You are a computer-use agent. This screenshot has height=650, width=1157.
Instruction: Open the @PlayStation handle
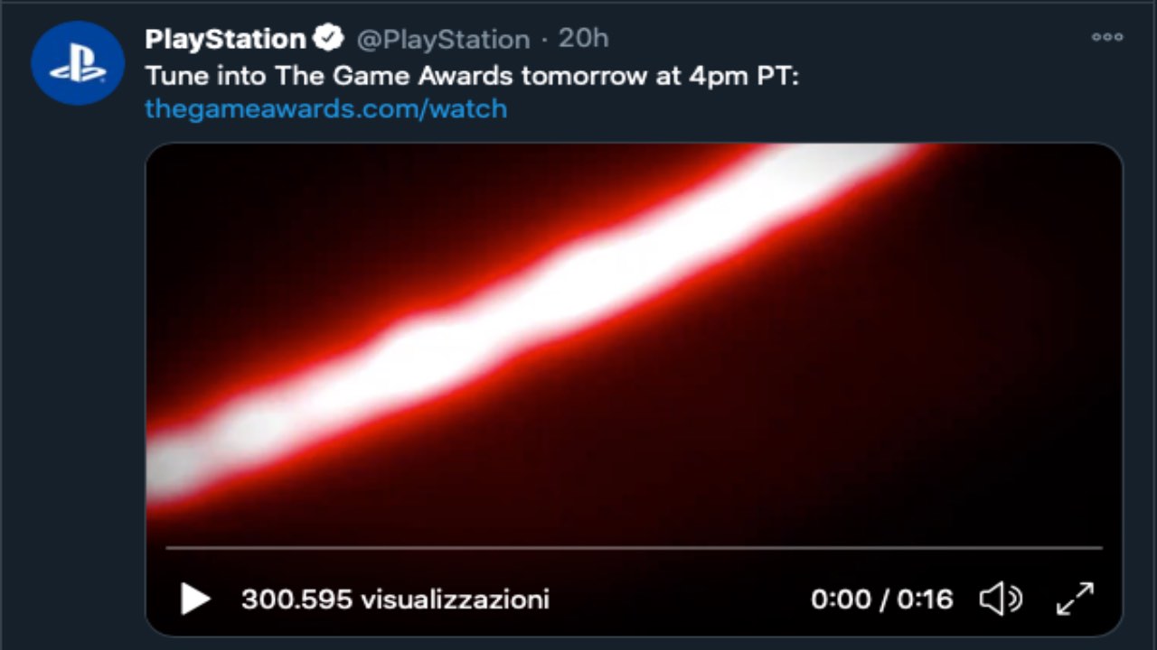(443, 40)
